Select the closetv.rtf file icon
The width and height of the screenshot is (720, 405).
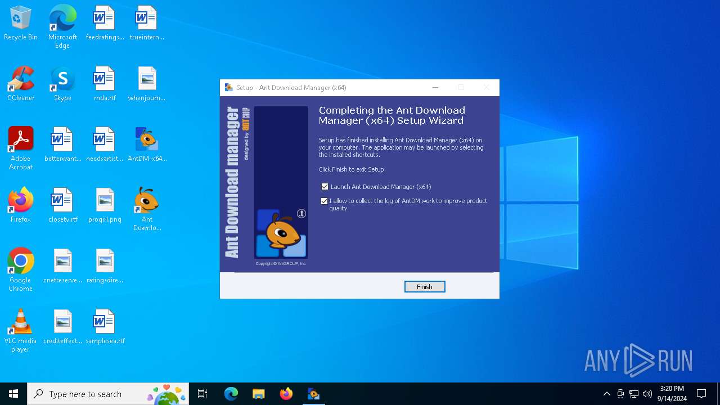(x=62, y=206)
